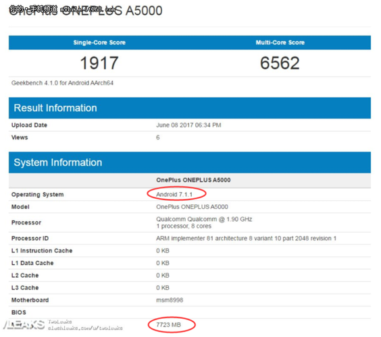
Task: Click the Views count value 6
Action: tap(158, 137)
